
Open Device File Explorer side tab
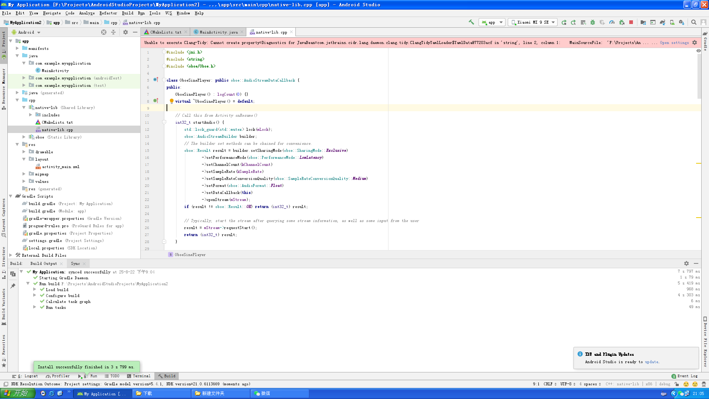point(705,342)
